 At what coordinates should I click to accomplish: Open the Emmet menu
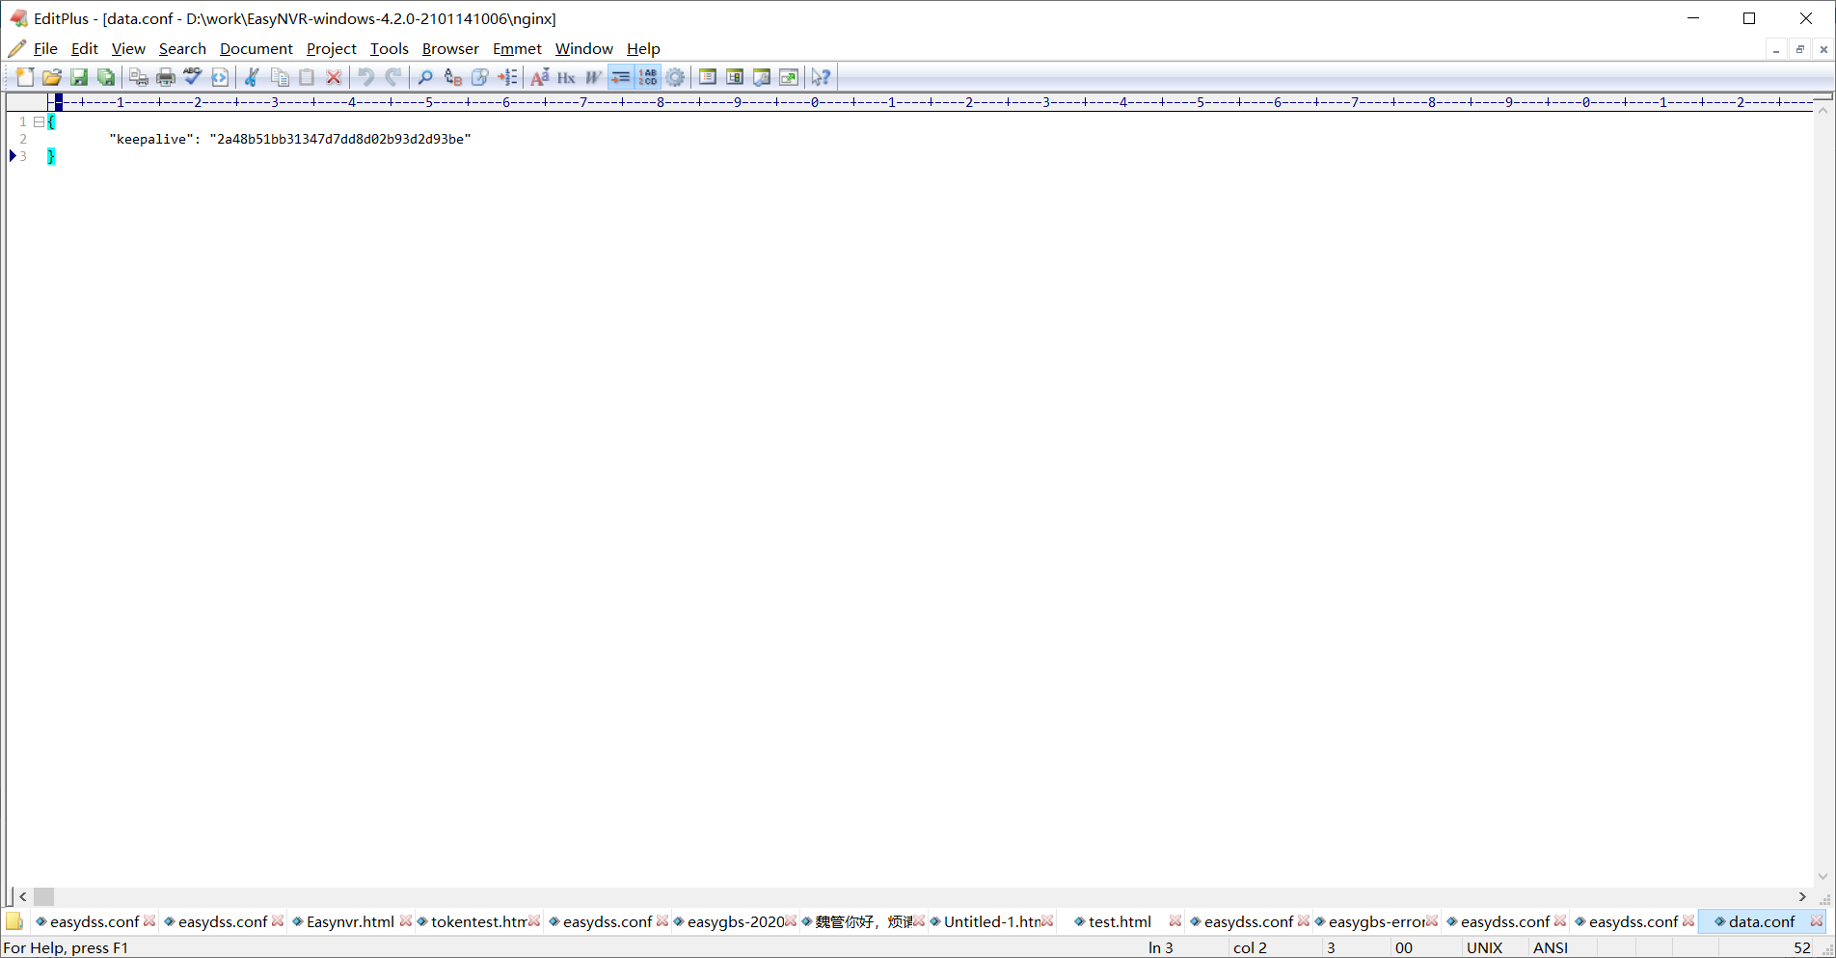(x=517, y=48)
